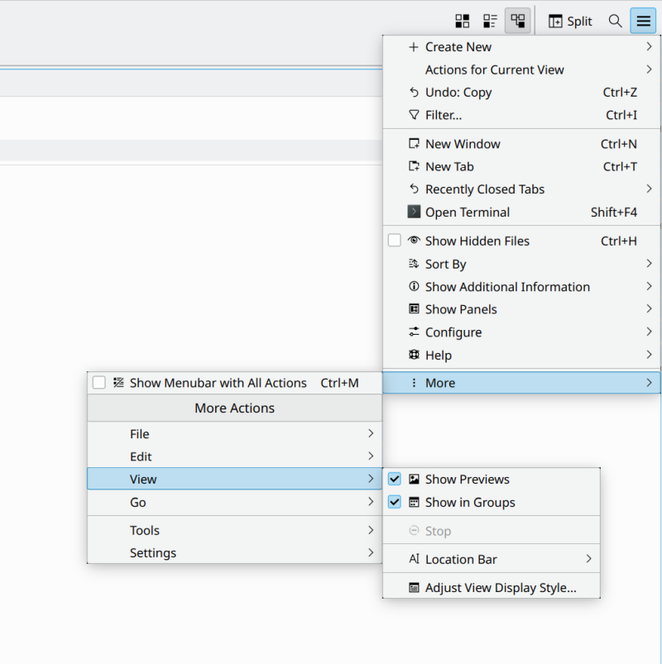Screen dimensions: 662x664
Task: Click the Undo: Copy entry
Action: tap(456, 92)
